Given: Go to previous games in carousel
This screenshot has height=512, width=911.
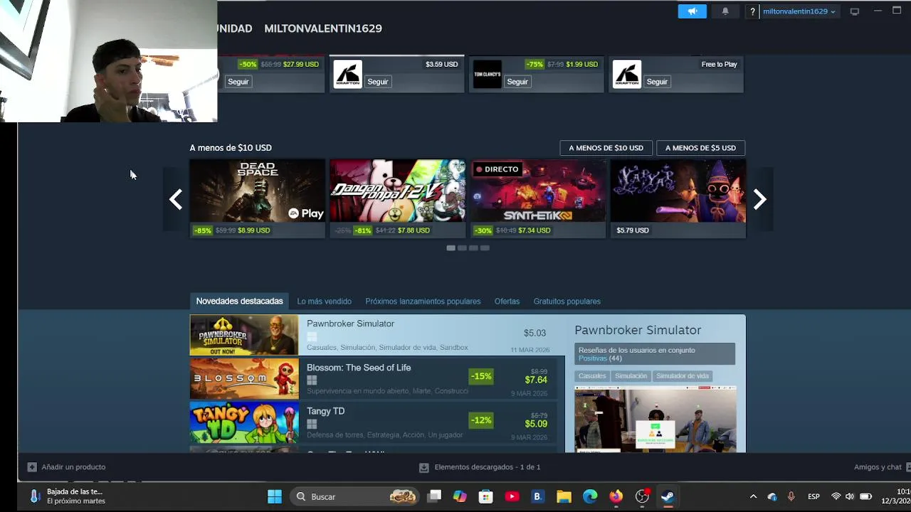Looking at the screenshot, I should point(176,199).
